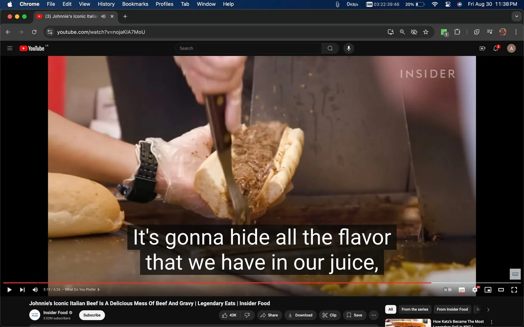Screen dimensions: 524x327
Task: Open the View menu
Action: (x=85, y=4)
